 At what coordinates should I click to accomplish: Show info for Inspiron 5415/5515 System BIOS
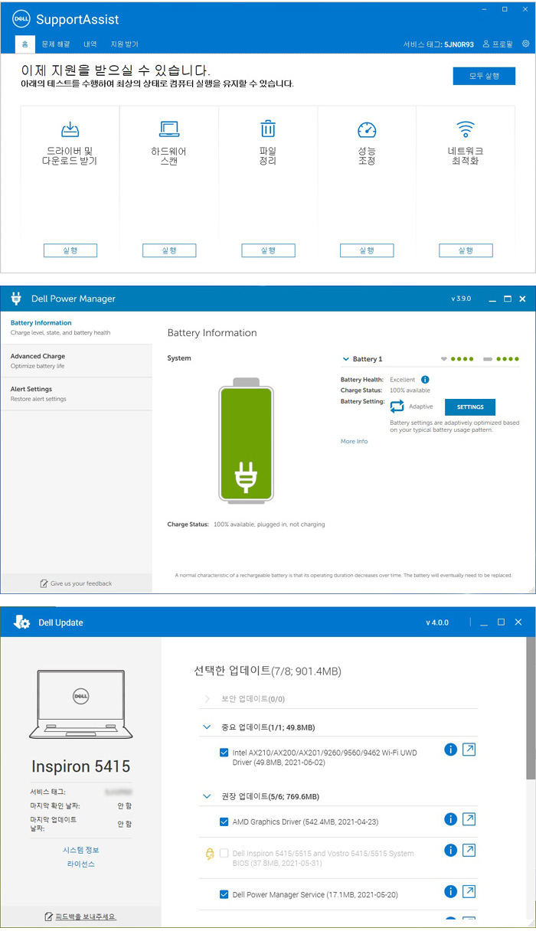click(x=450, y=850)
